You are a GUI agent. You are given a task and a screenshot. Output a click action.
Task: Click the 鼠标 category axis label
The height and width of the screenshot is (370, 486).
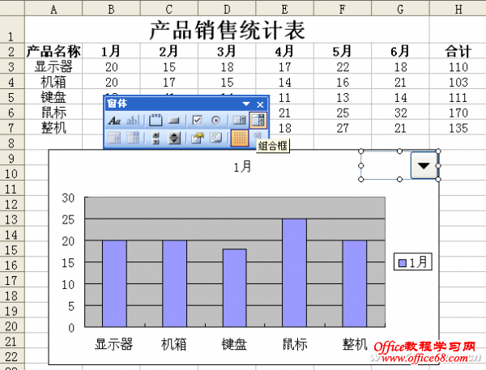point(295,344)
